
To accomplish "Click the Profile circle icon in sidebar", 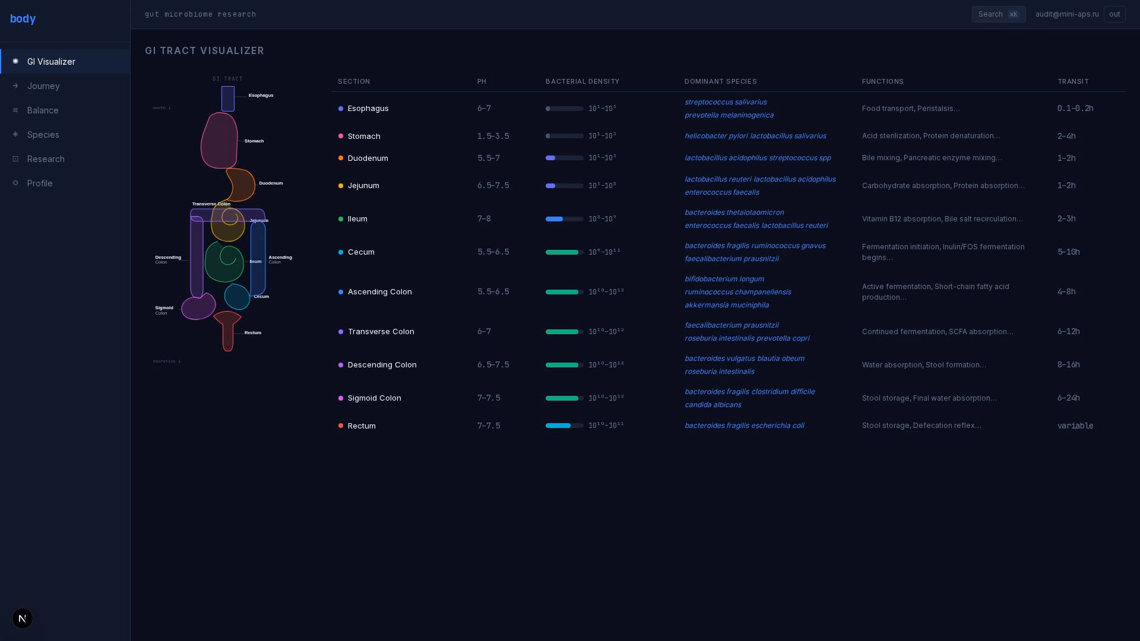I will (15, 183).
